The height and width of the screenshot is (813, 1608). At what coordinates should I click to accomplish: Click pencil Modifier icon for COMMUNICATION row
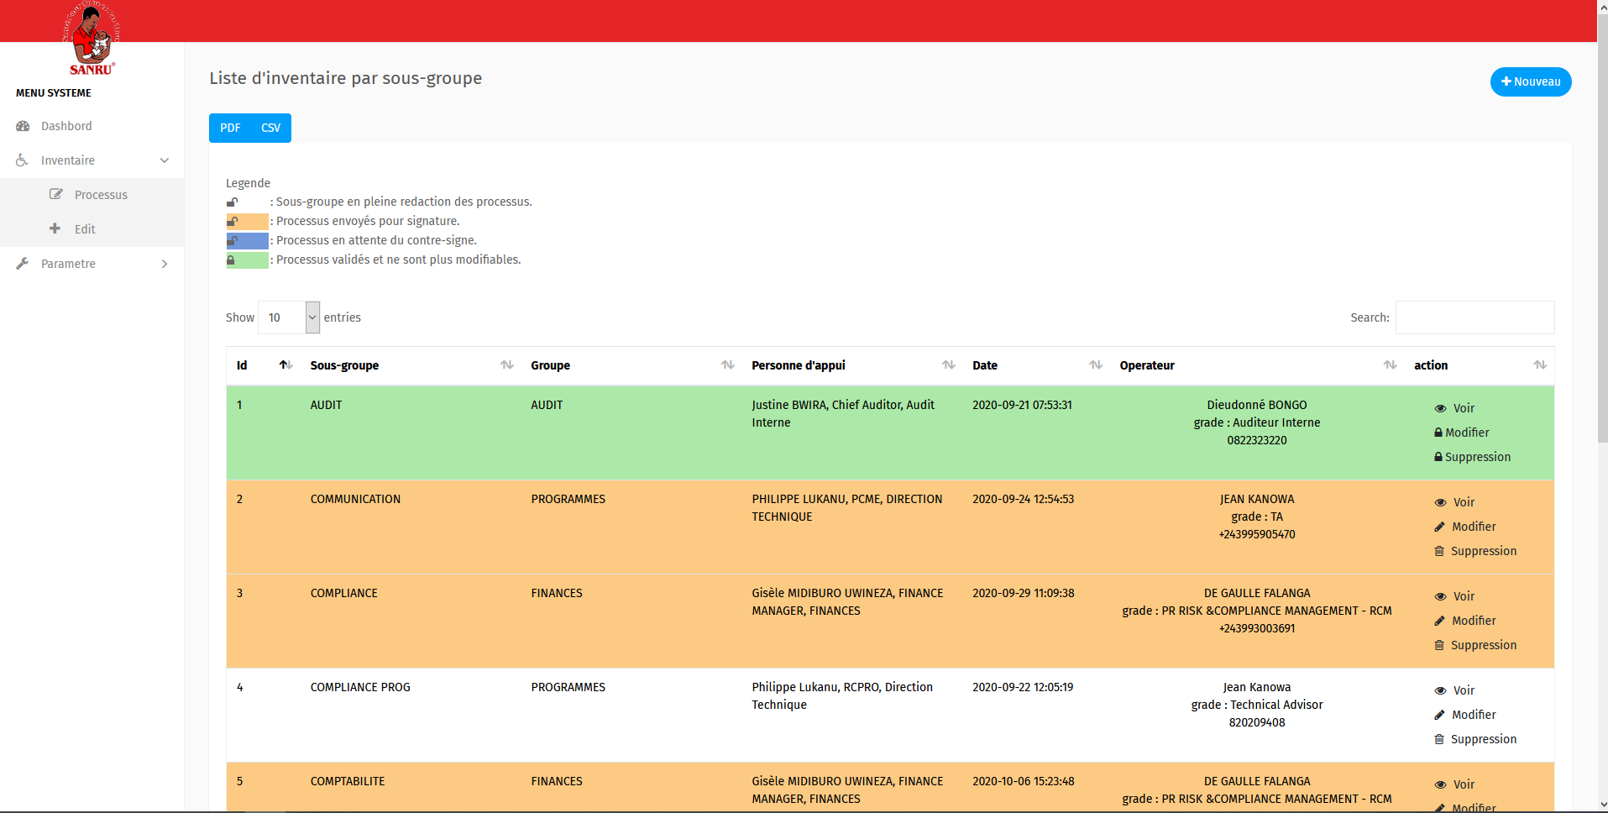click(1439, 527)
